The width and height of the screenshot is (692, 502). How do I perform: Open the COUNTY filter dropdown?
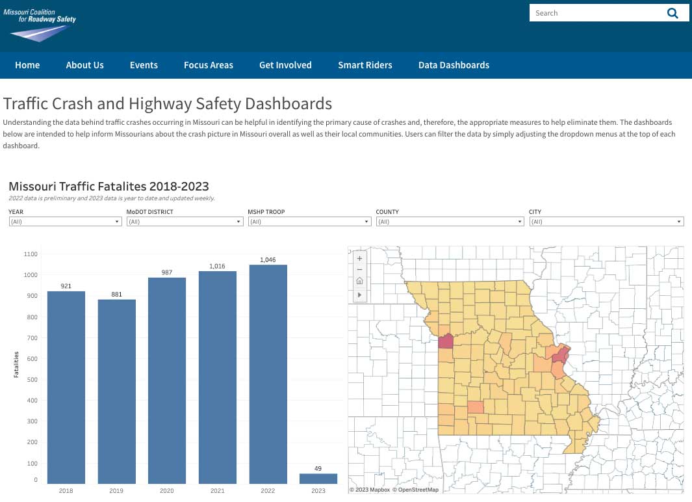click(x=519, y=221)
